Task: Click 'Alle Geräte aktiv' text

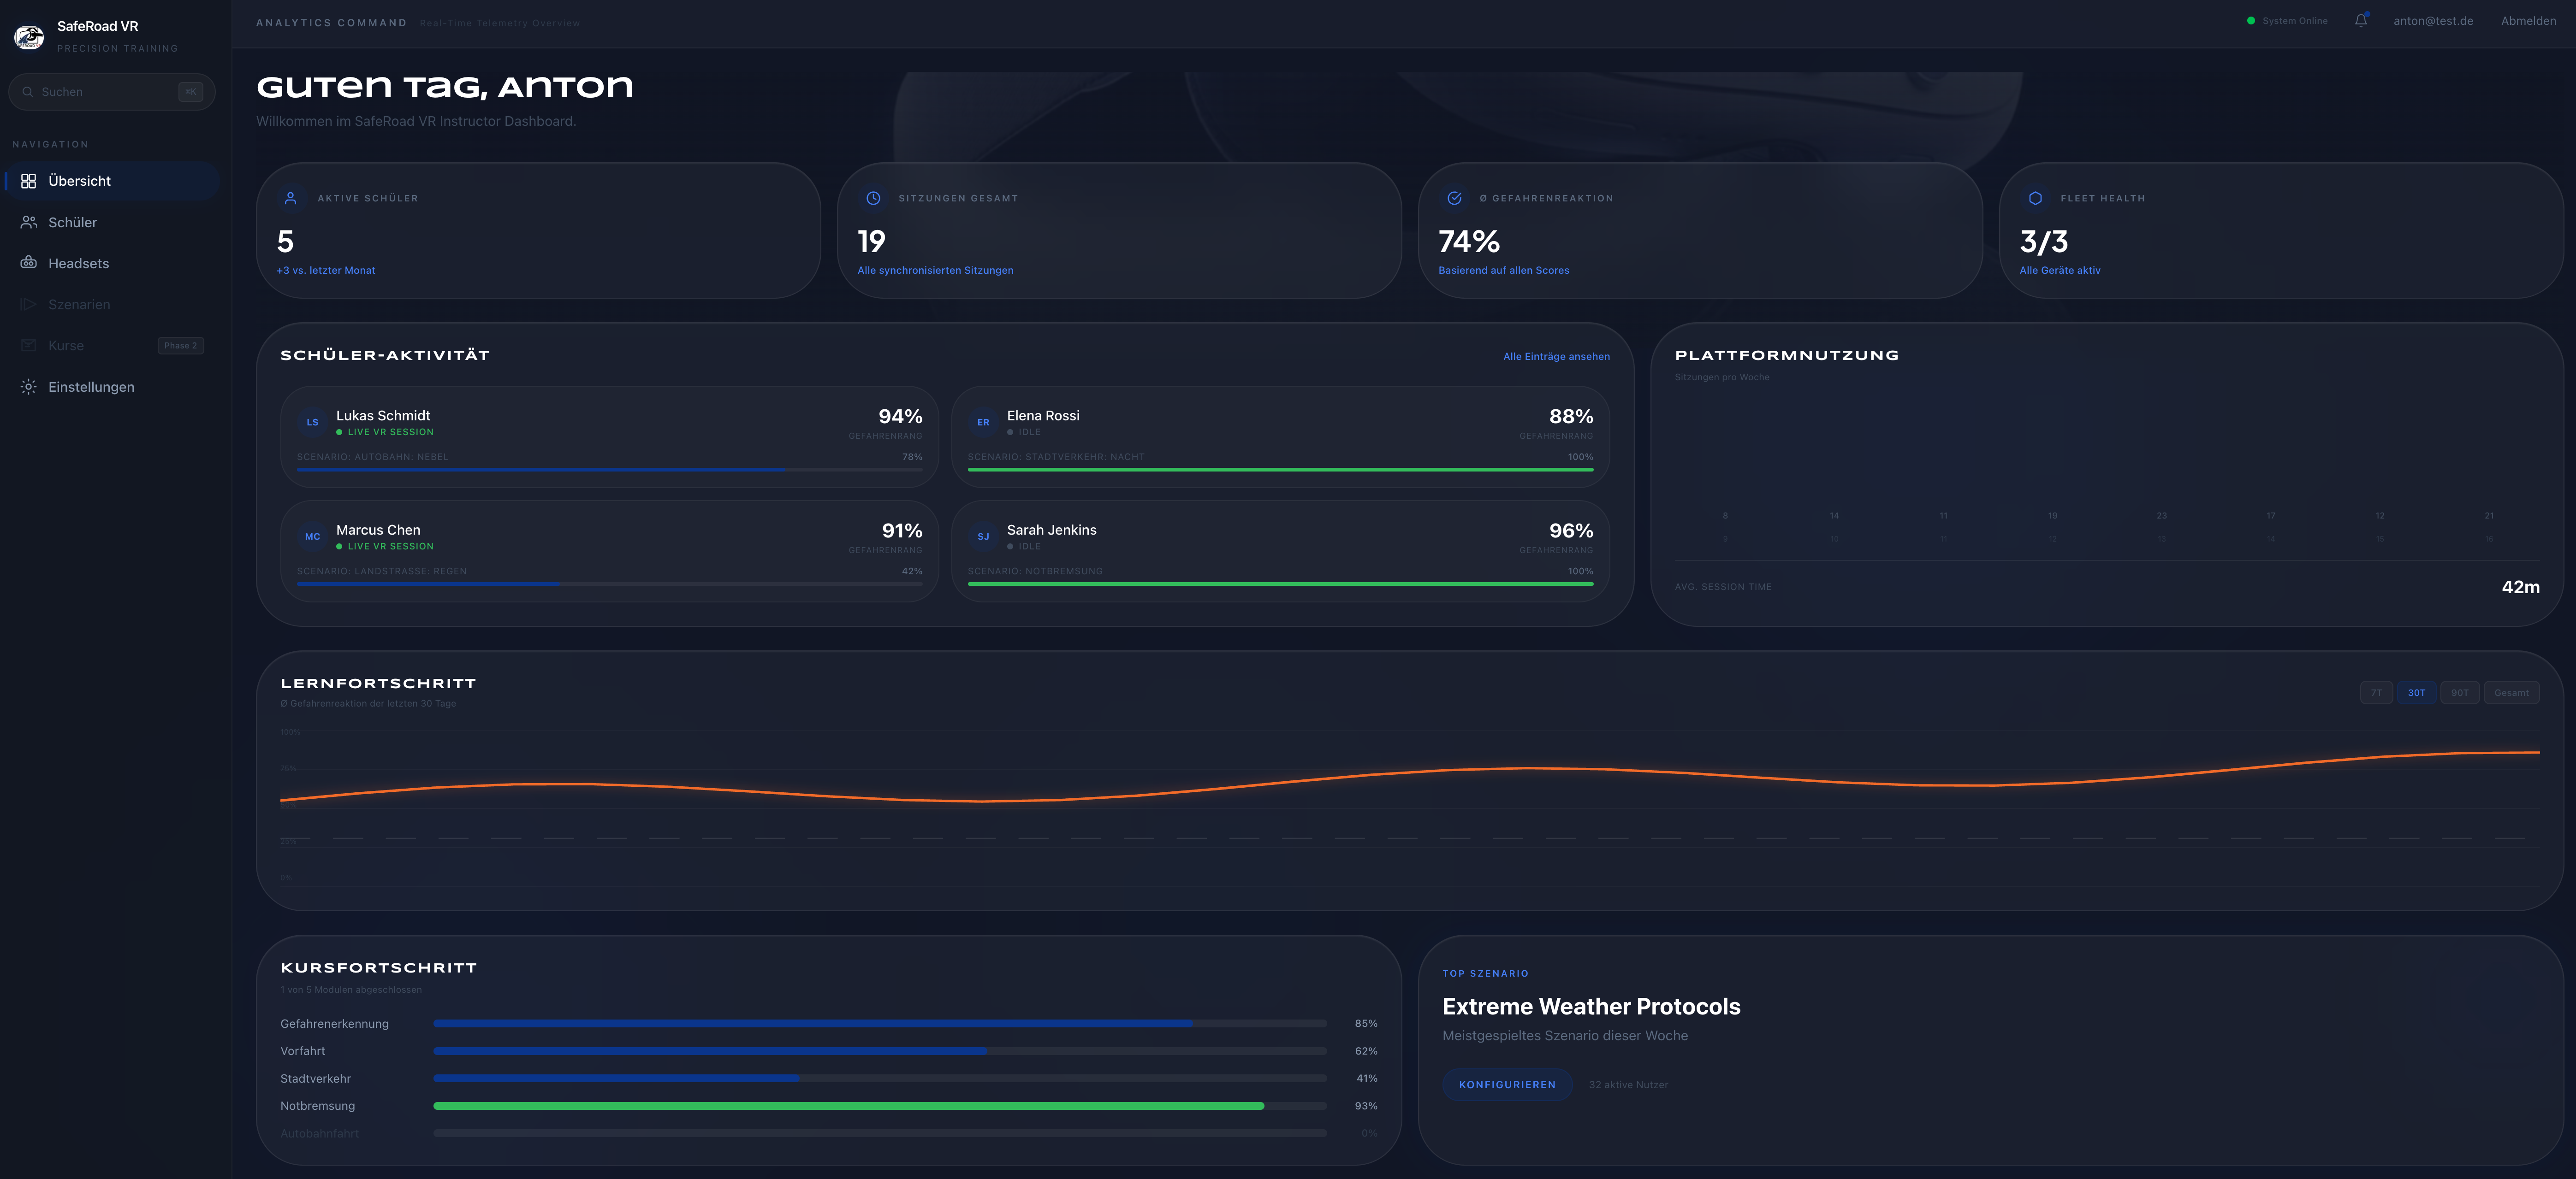Action: [2060, 271]
